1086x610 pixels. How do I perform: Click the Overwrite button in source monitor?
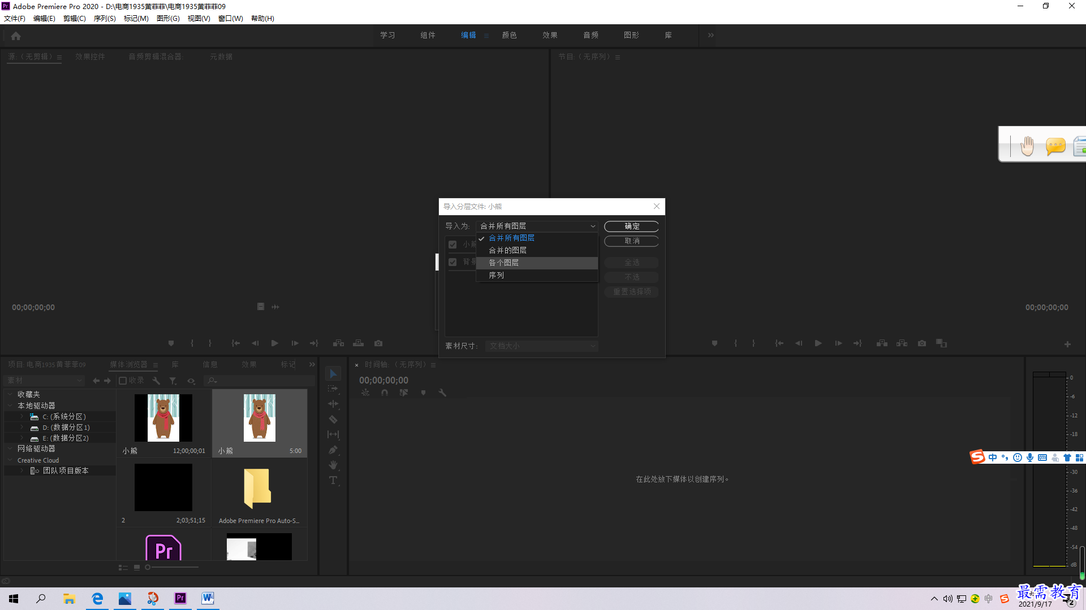point(359,343)
